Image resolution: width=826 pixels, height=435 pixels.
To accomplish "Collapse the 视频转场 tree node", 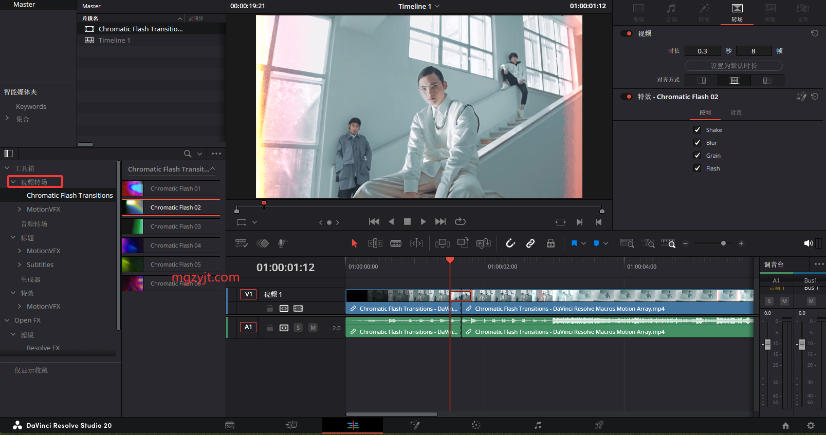I will point(13,182).
